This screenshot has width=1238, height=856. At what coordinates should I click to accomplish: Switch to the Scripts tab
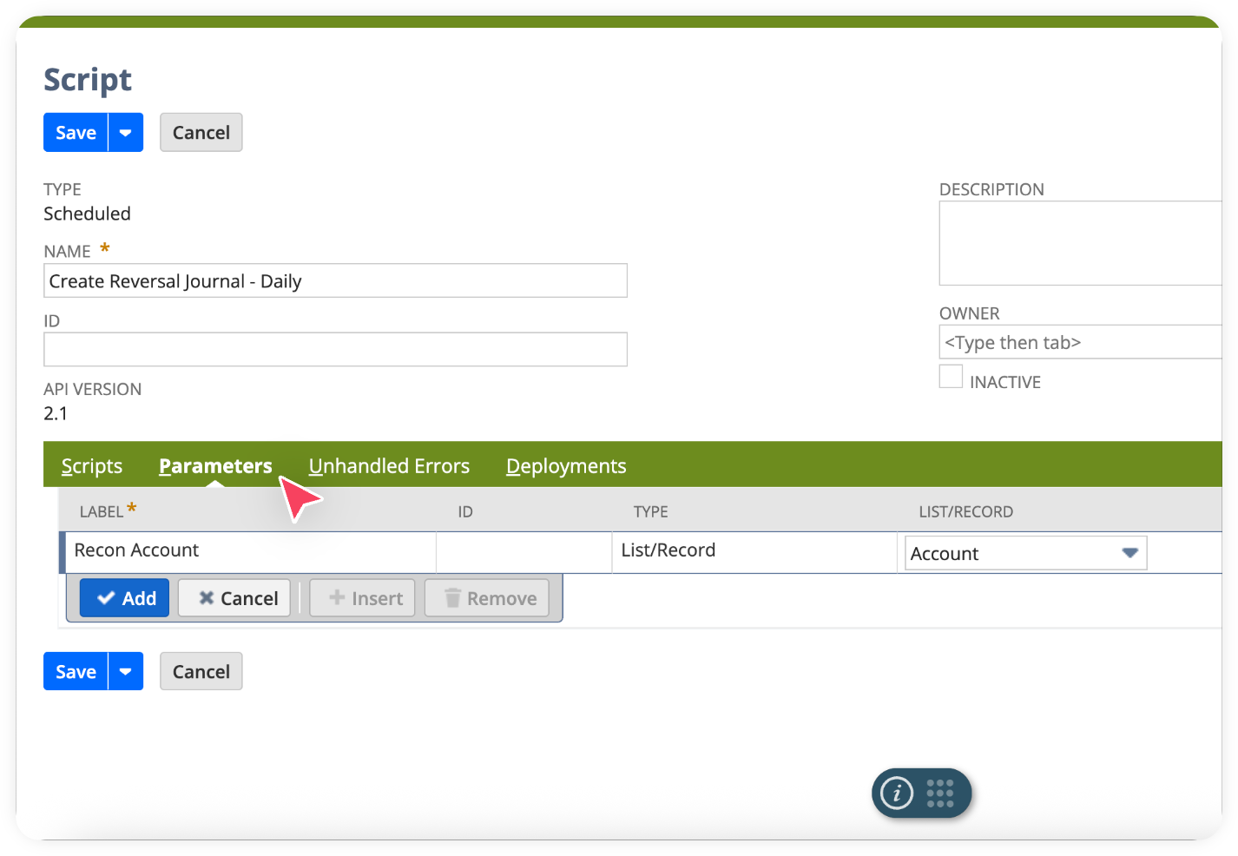click(x=91, y=465)
